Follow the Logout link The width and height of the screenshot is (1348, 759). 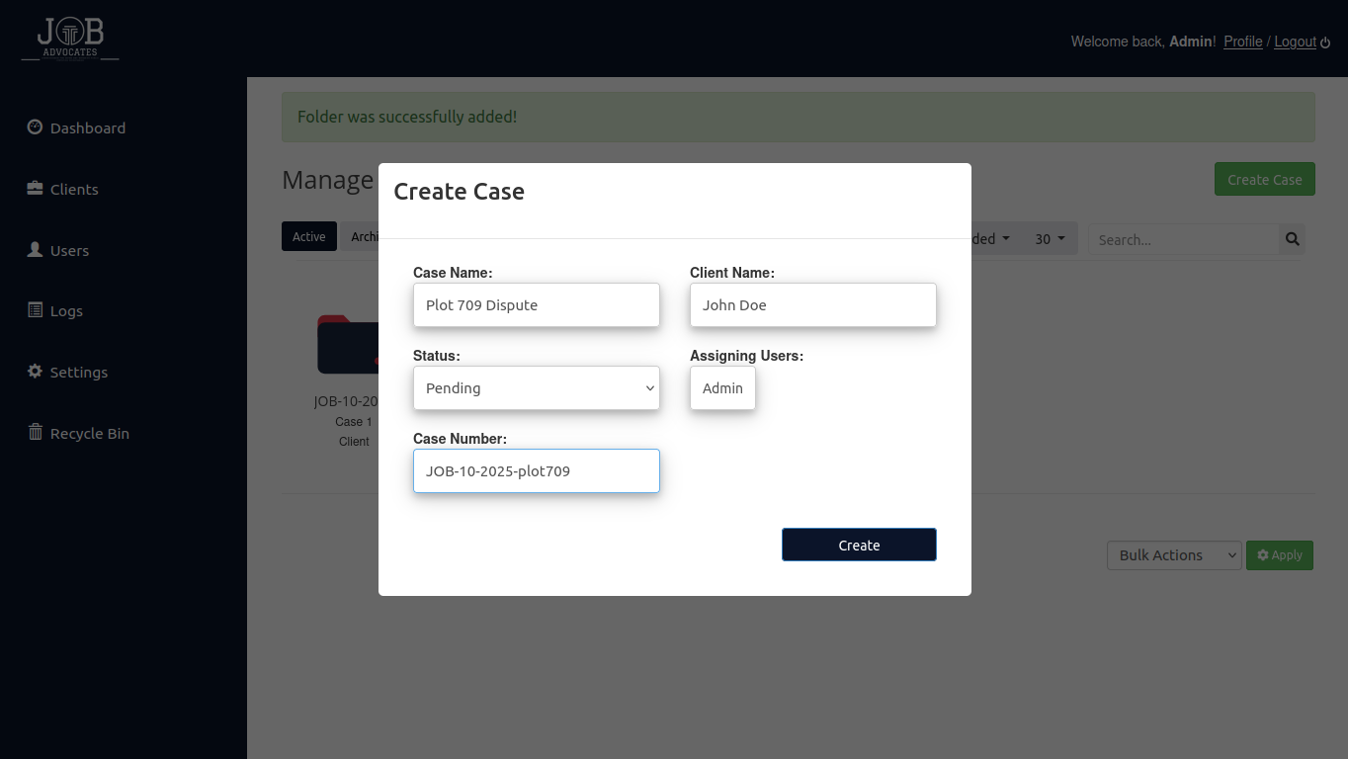click(1295, 42)
